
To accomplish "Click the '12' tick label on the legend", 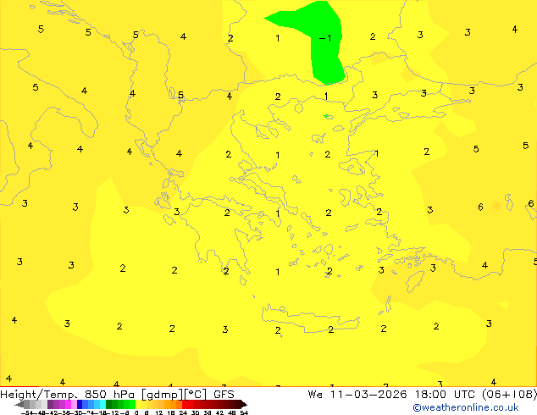I will [159, 412].
